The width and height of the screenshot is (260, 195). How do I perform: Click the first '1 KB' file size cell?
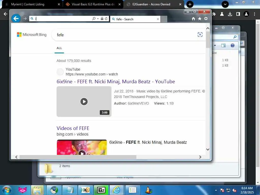pos(225,60)
